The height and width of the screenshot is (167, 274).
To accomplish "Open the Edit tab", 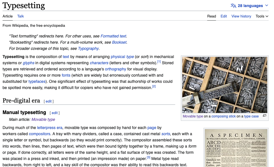I will [x=224, y=16].
